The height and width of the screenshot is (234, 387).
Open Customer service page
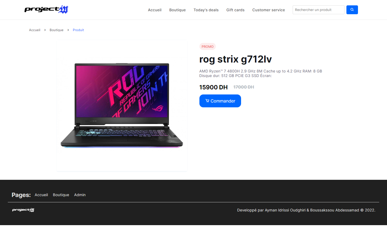tap(268, 10)
